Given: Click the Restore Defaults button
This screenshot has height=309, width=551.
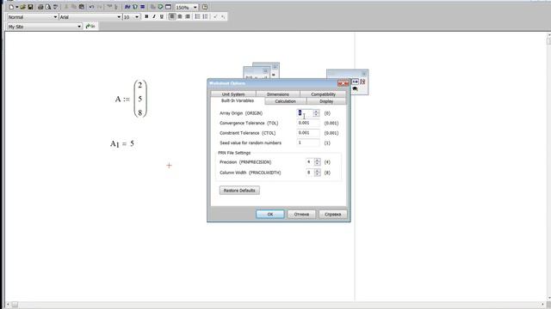Looking at the screenshot, I should [x=239, y=191].
